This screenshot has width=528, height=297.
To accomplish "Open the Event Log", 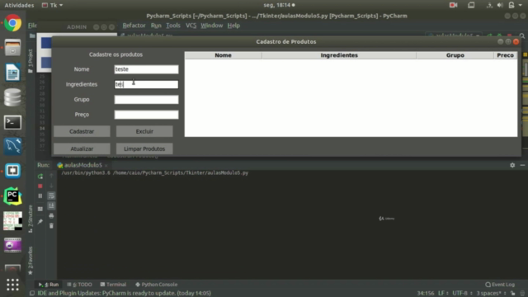I will pos(500,285).
